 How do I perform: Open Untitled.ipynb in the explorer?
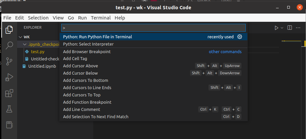click(x=42, y=66)
